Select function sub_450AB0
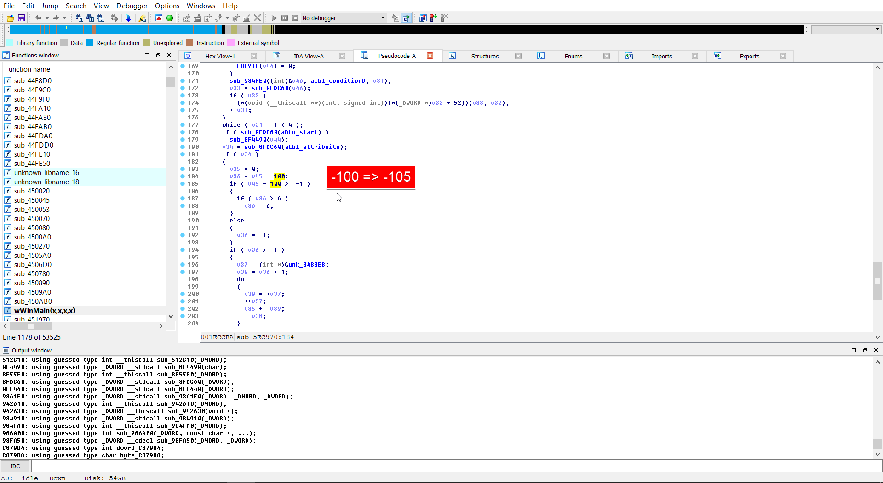 (33, 301)
